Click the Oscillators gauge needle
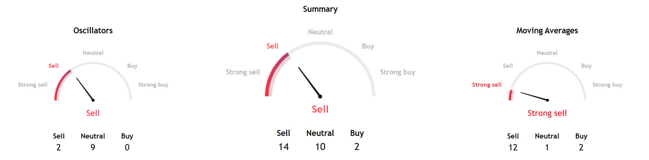Image resolution: width=649 pixels, height=160 pixels. [85, 89]
